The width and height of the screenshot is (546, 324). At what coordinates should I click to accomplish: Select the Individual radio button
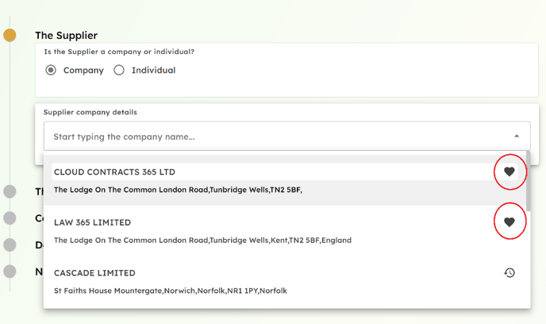pyautogui.click(x=119, y=70)
